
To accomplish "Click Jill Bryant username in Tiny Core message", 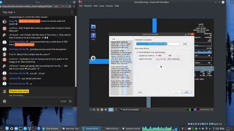I will click(14, 35).
